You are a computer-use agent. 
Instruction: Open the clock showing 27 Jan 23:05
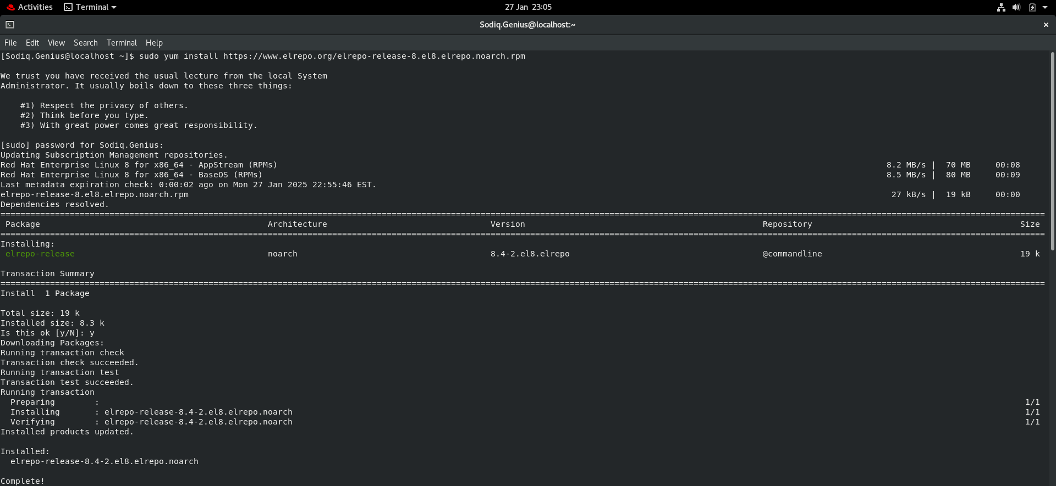[528, 7]
